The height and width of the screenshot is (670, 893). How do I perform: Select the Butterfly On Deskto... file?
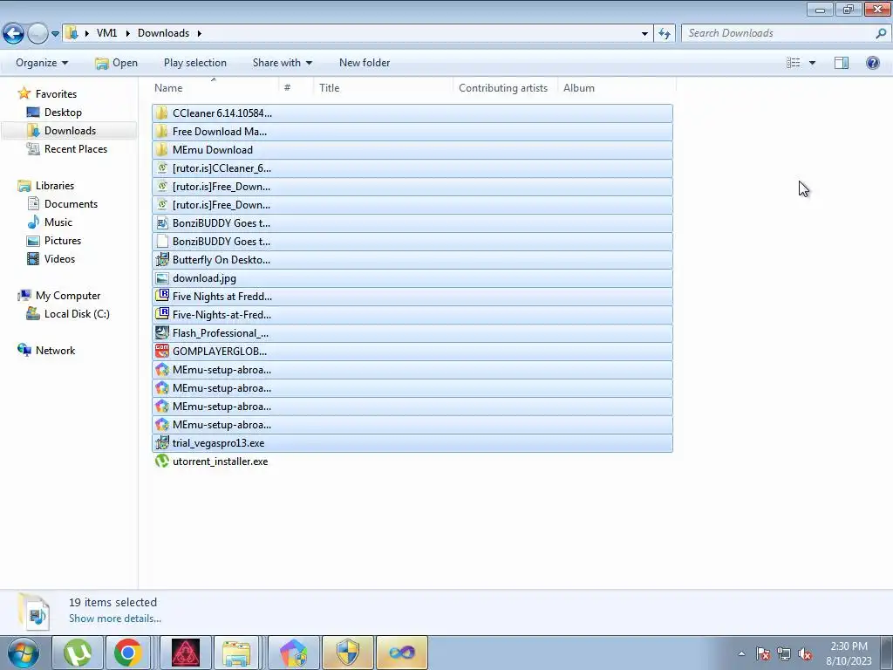click(x=412, y=260)
